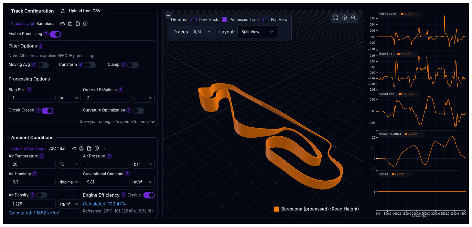The height and width of the screenshot is (227, 472).
Task: Open the kebab menu next to Ambient Conditions
Action: [x=104, y=148]
